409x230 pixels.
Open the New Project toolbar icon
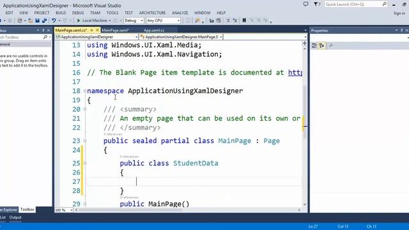point(20,20)
